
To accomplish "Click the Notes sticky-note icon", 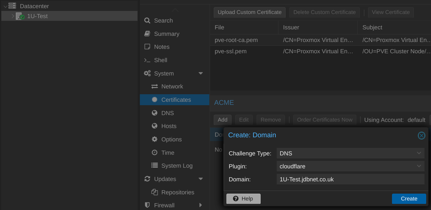I will (x=147, y=47).
